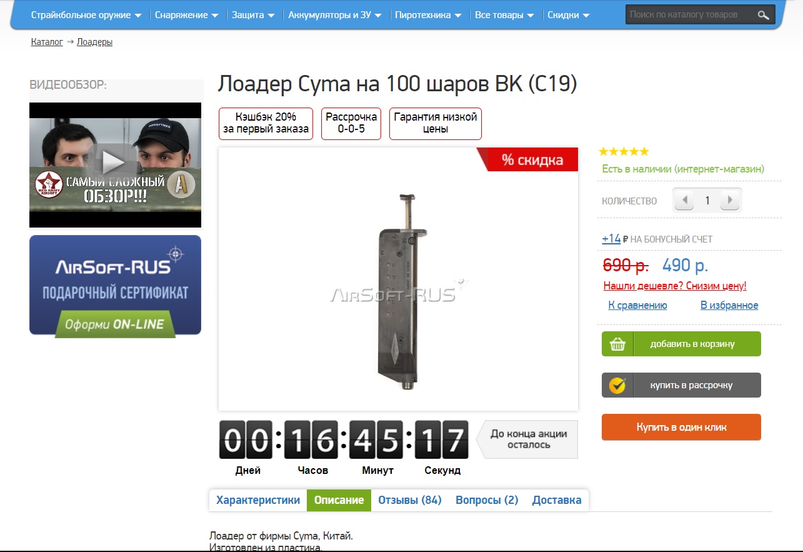803x552 pixels.
Task: Click the loader product image
Action: pyautogui.click(x=398, y=279)
